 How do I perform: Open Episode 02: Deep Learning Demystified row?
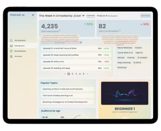click(x=76, y=55)
